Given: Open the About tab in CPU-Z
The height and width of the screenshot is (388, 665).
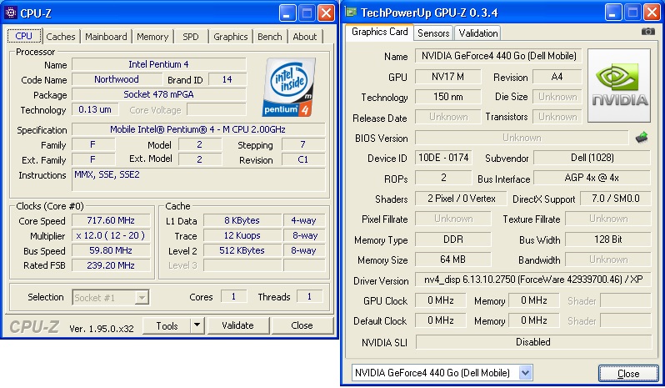Looking at the screenshot, I should pyautogui.click(x=305, y=37).
